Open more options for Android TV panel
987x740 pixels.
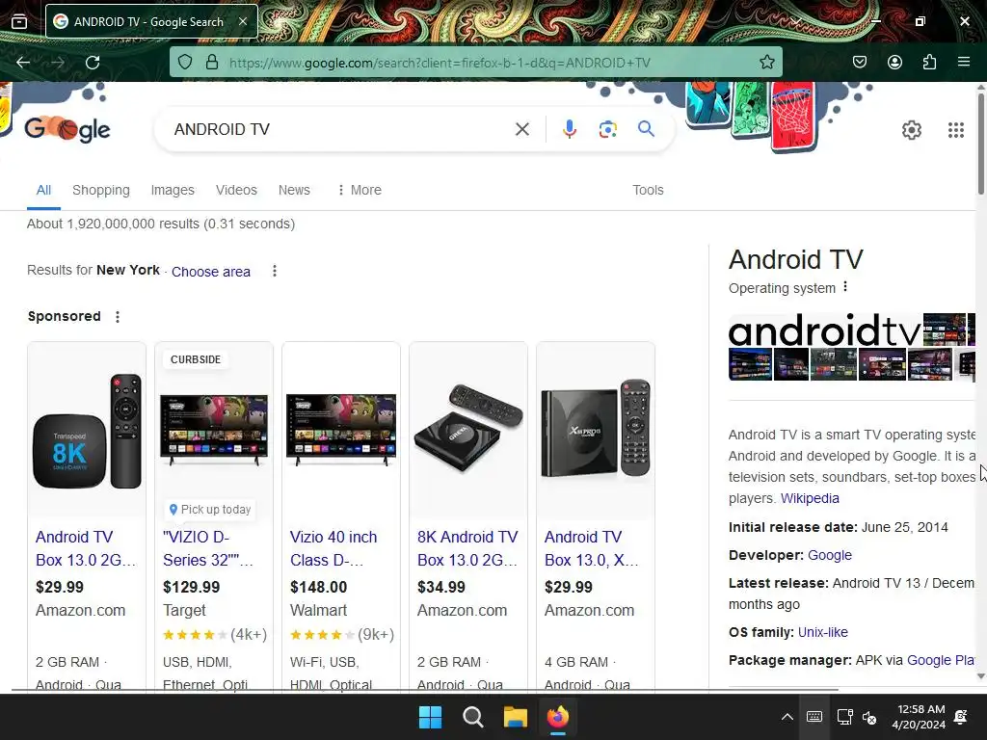pos(845,287)
